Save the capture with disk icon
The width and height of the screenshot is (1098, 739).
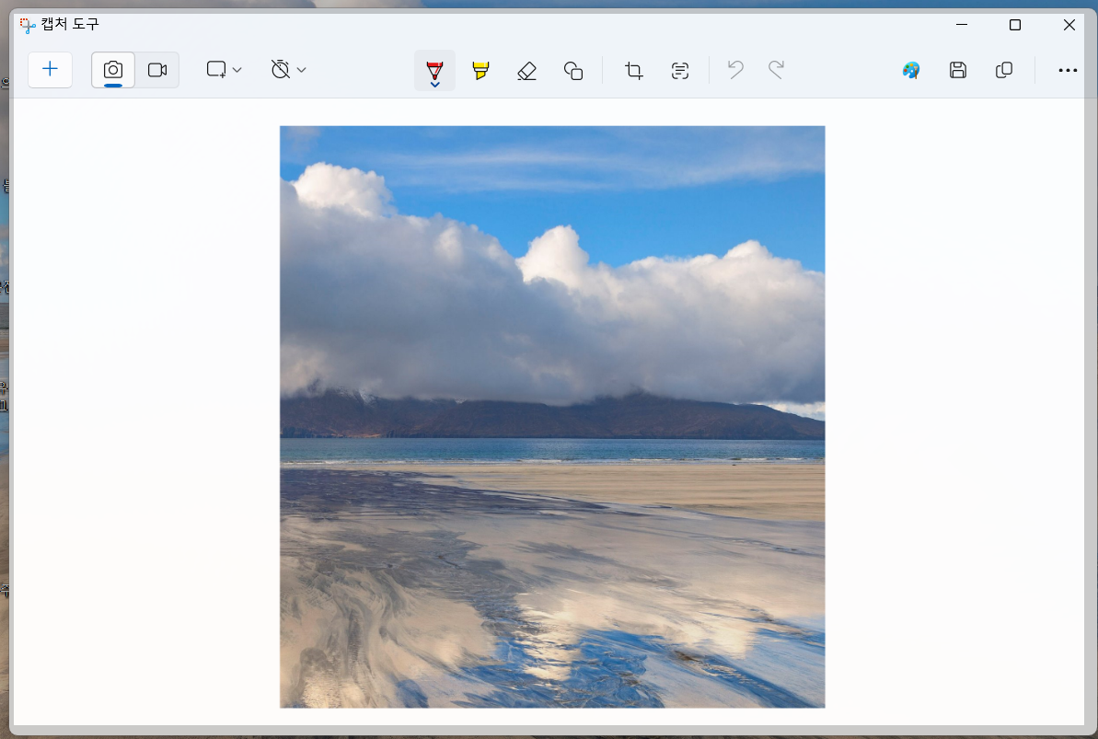tap(958, 70)
